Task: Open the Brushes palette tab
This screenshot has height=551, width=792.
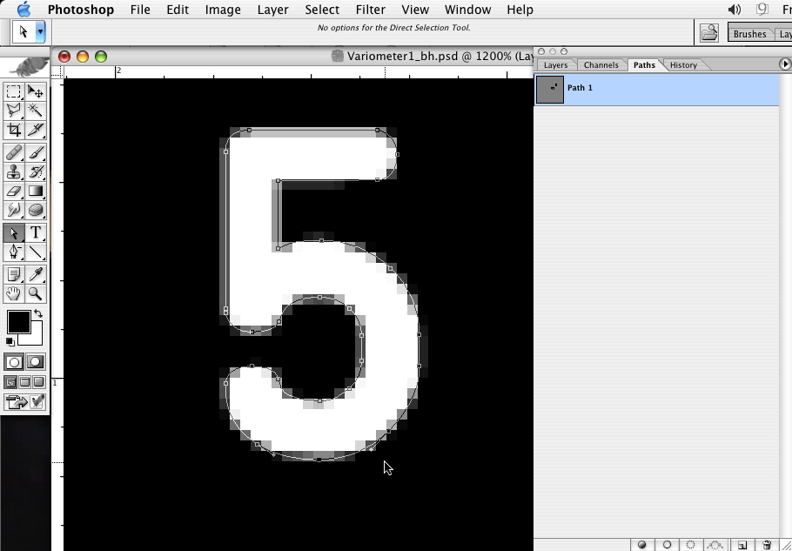Action: tap(749, 34)
